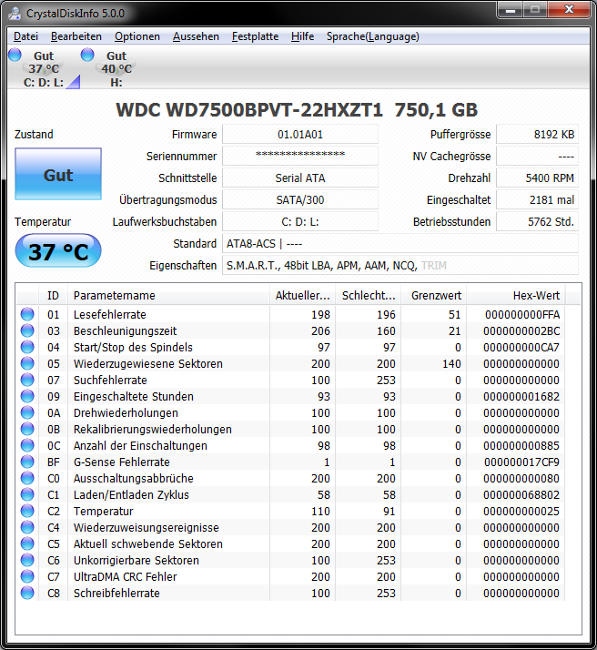This screenshot has width=597, height=650.
Task: Click status orb of Beschleunigungszeit row
Action: [x=27, y=330]
